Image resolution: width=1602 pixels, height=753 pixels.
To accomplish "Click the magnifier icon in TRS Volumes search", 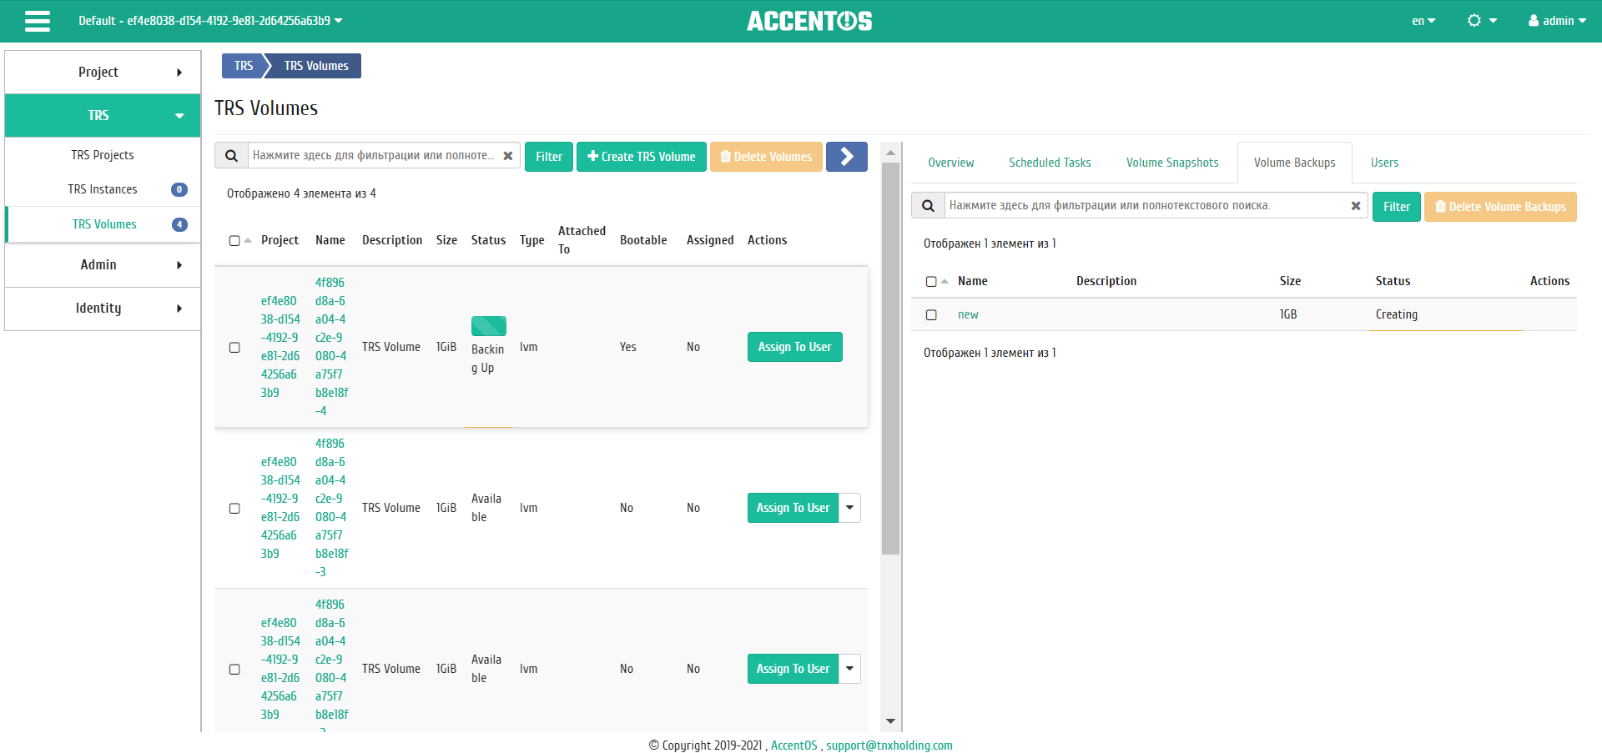I will click(232, 156).
